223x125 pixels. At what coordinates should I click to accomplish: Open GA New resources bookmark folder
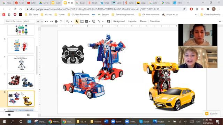(x=149, y=15)
